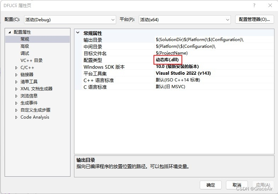Click the 输出目录 property name

[x=93, y=40]
